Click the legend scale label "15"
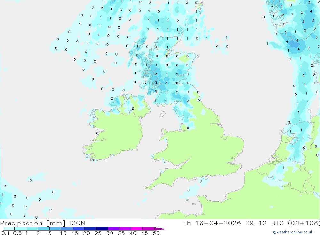 point(75,233)
